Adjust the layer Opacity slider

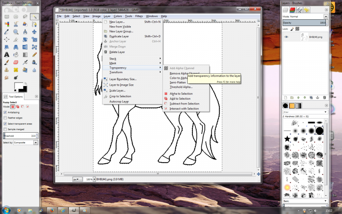click(305, 23)
